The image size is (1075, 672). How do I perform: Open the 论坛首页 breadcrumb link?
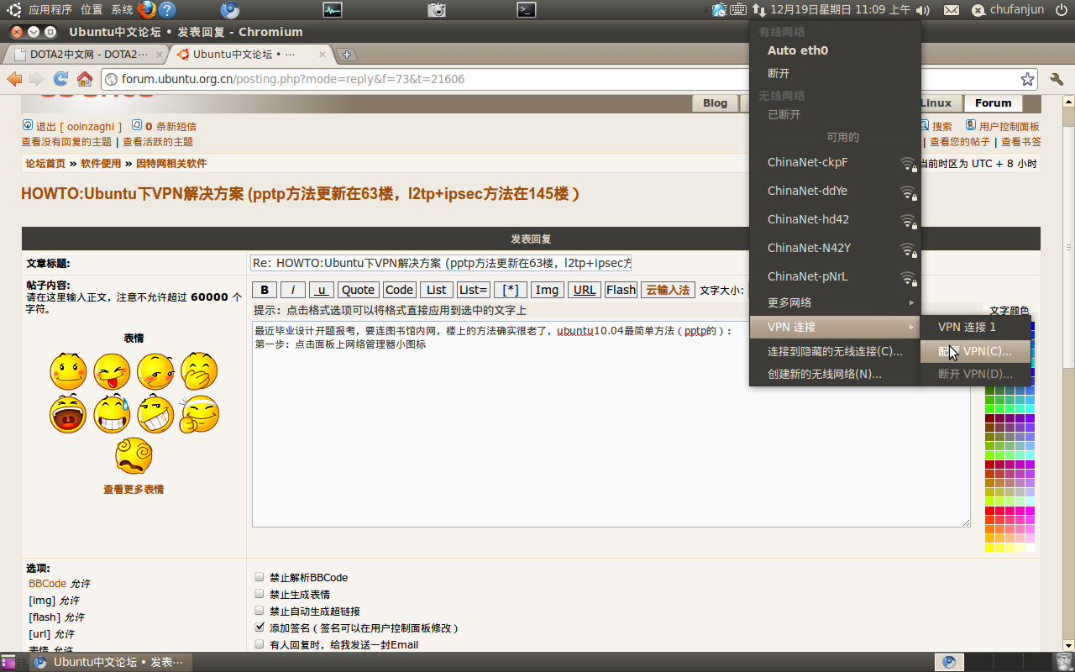click(x=45, y=163)
